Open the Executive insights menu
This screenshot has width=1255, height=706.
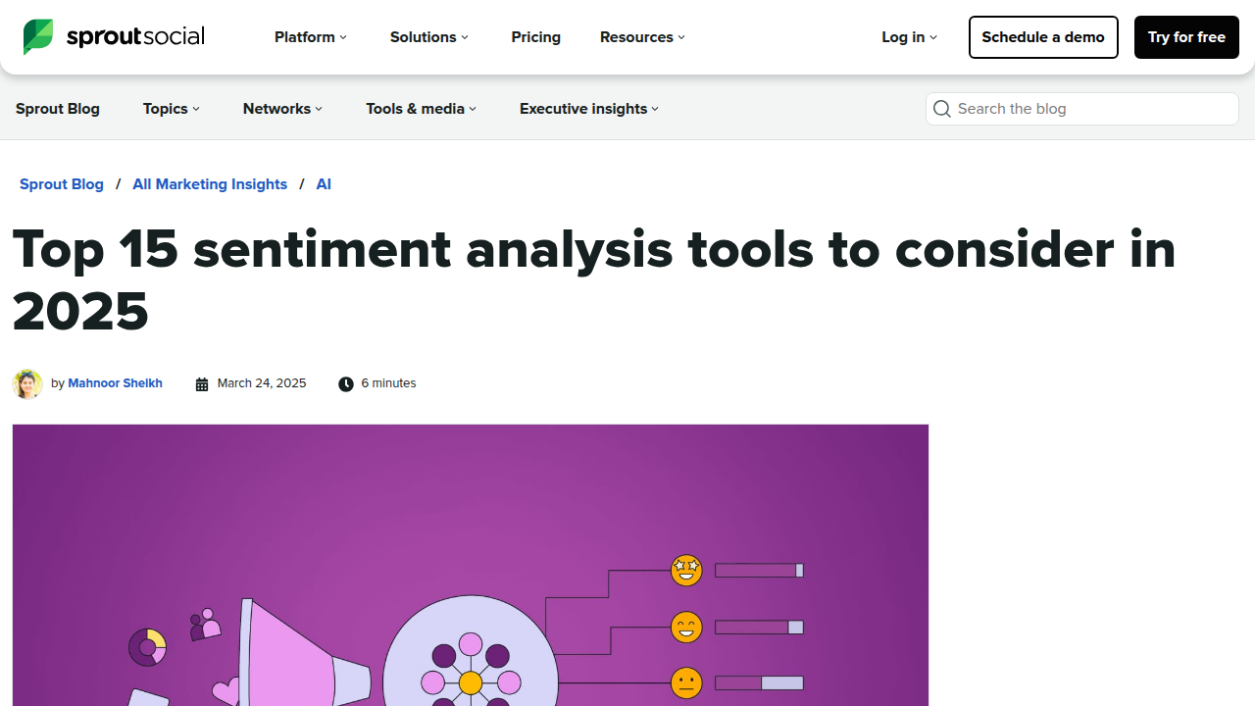(x=589, y=109)
